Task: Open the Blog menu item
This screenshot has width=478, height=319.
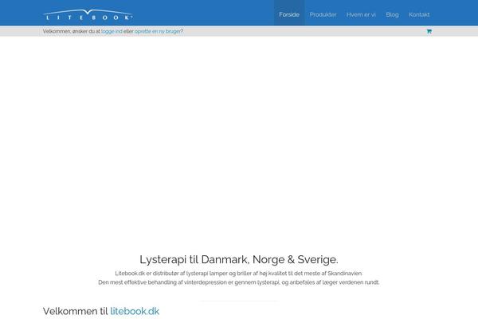Action: click(392, 14)
